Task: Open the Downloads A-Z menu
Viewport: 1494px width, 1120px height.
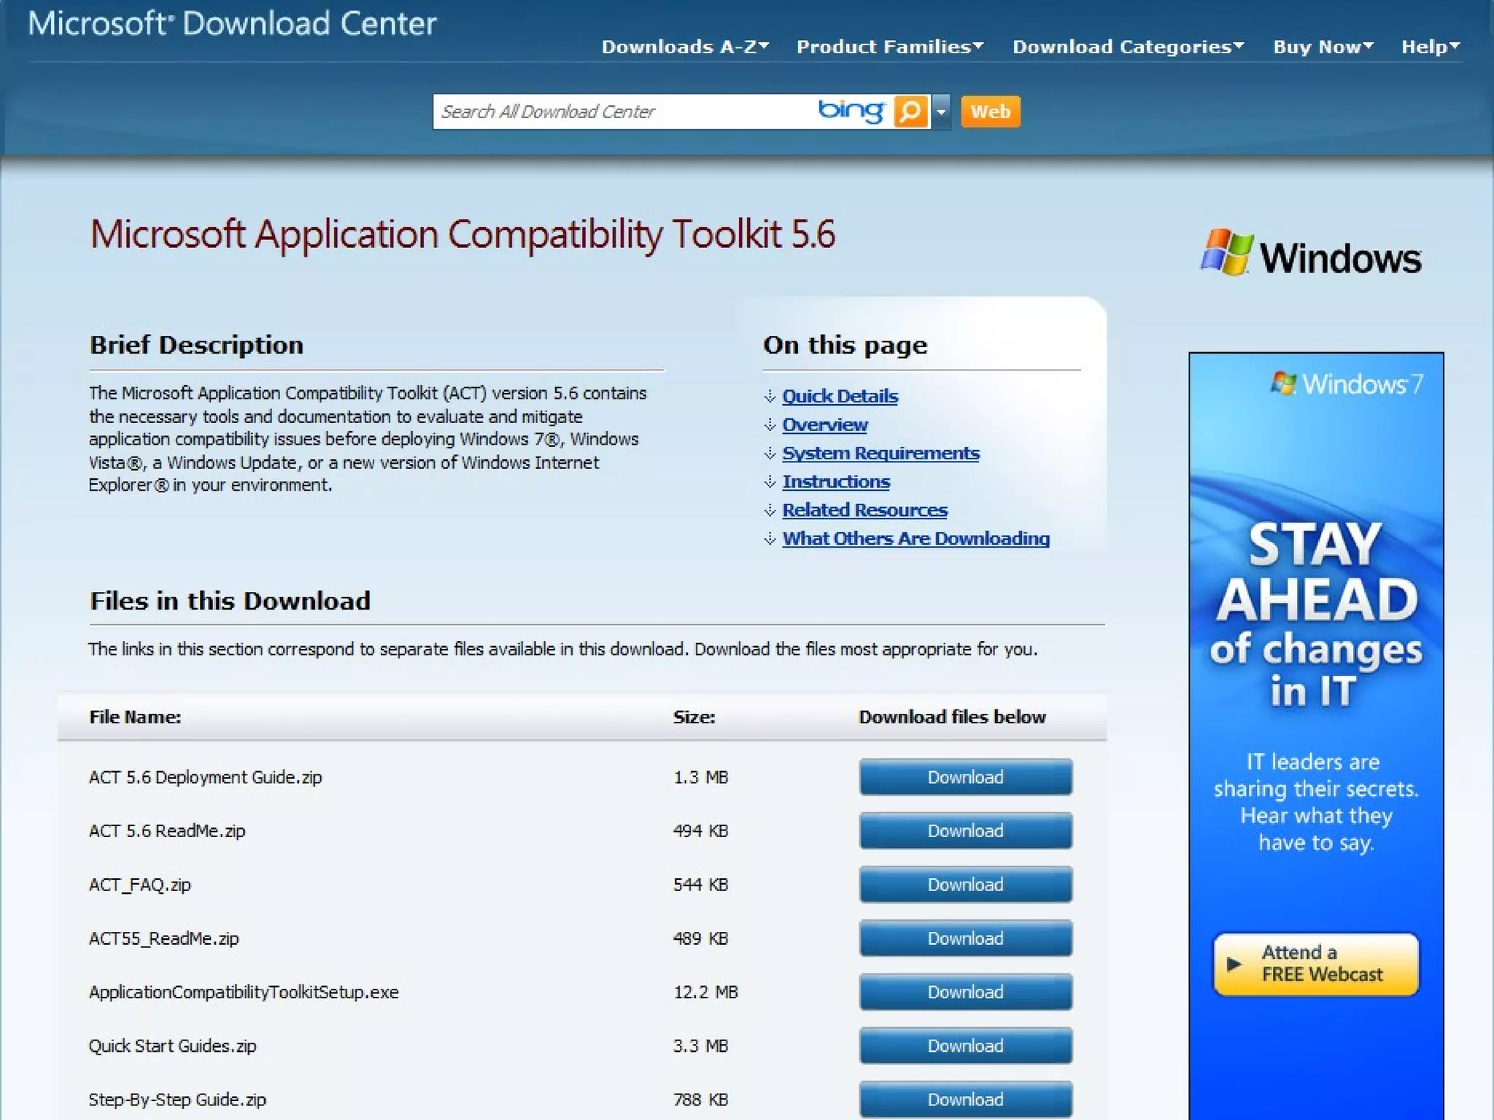Action: tap(685, 47)
